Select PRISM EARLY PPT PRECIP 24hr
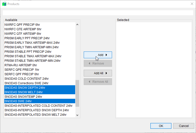Viewport: 196px width, 133px height. [x=40, y=38]
